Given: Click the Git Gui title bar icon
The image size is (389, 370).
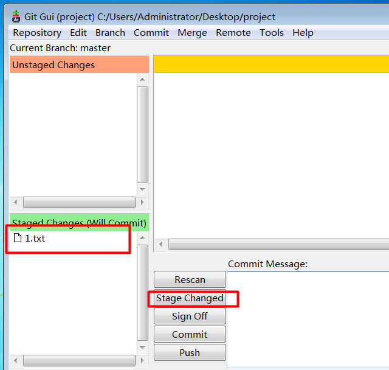Looking at the screenshot, I should [16, 16].
